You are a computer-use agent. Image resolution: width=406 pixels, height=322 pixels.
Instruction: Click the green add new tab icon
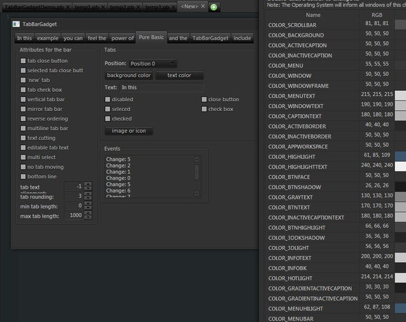[x=213, y=7]
